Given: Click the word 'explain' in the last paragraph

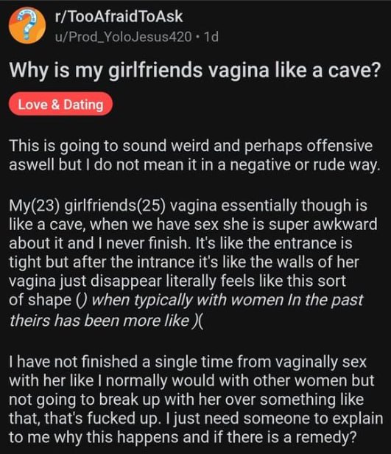Looking at the screenshot, I should [x=362, y=419].
